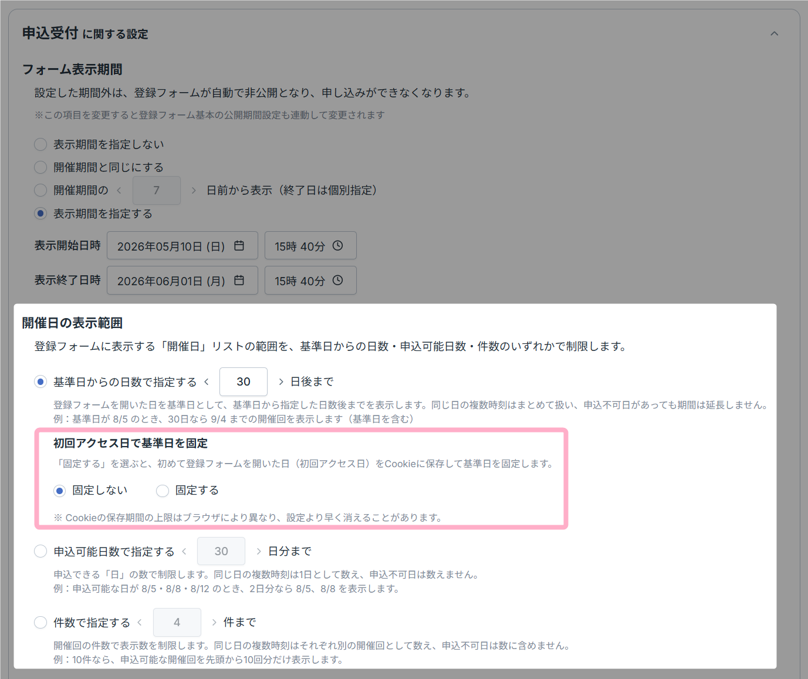Image resolution: width=808 pixels, height=679 pixels.
Task: Select 申込可能日数で指定する radio button
Action: tap(40, 551)
